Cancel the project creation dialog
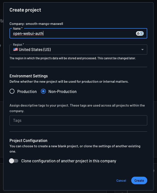Screen dimensions: 157x193 [121, 180]
